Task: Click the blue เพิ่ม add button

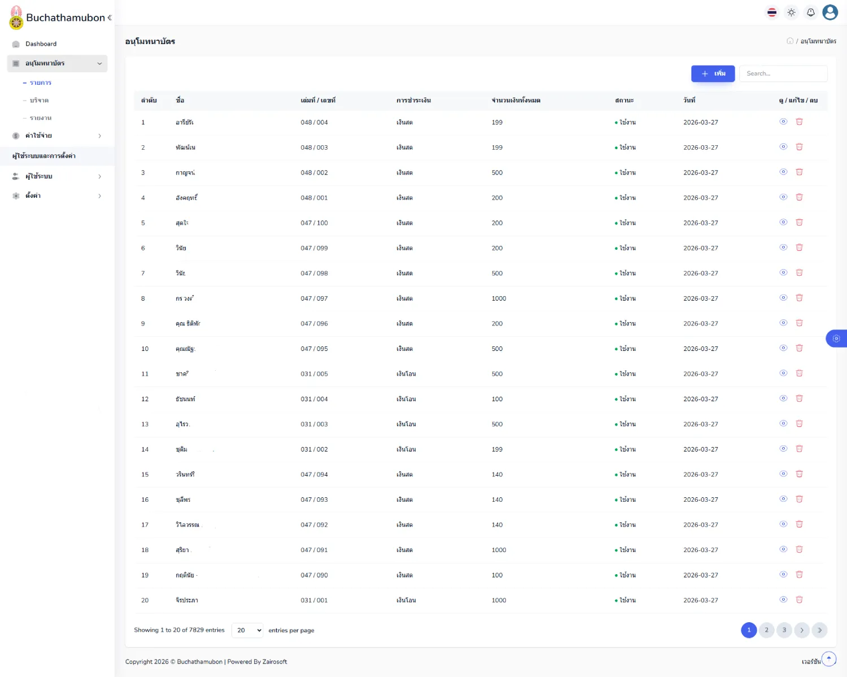Action: [x=713, y=73]
